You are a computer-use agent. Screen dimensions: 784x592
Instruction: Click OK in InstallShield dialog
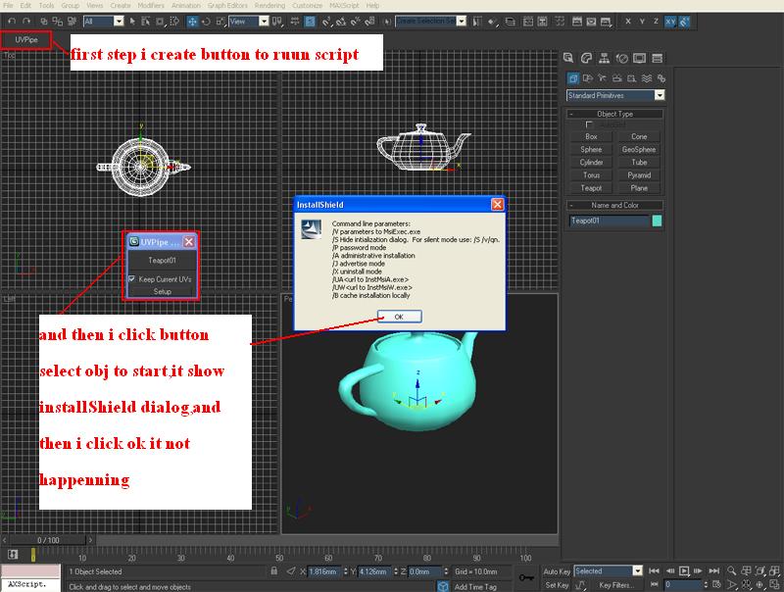point(399,317)
